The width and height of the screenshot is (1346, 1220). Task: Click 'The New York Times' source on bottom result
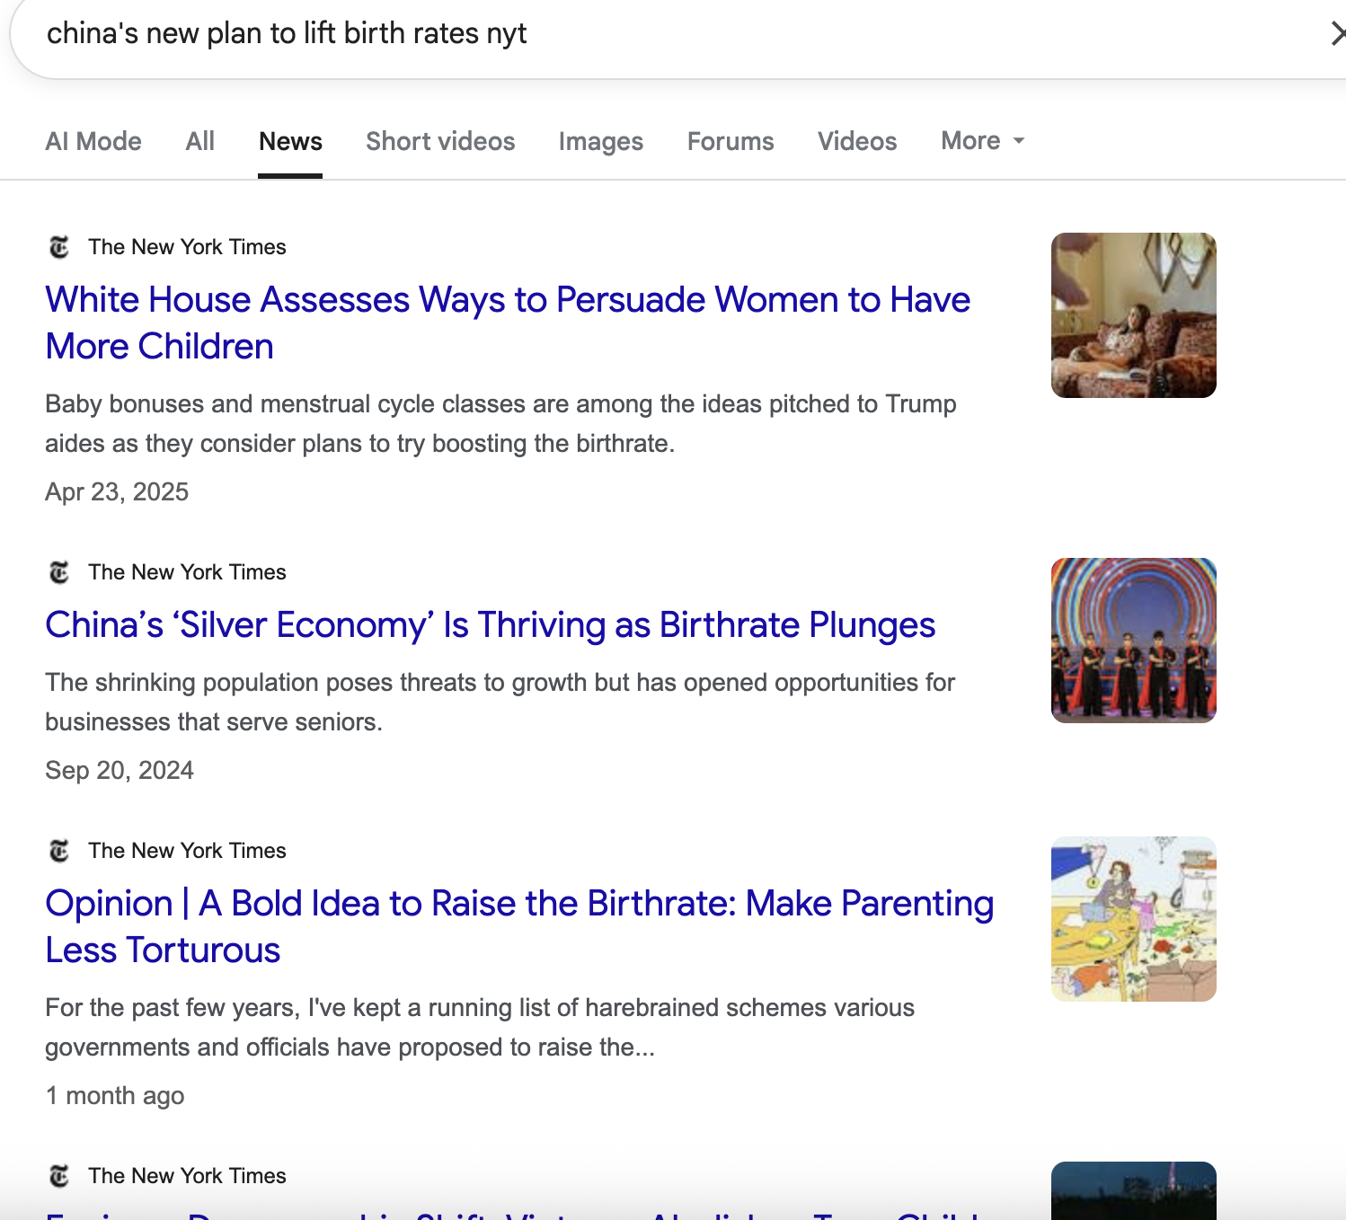click(x=187, y=1176)
